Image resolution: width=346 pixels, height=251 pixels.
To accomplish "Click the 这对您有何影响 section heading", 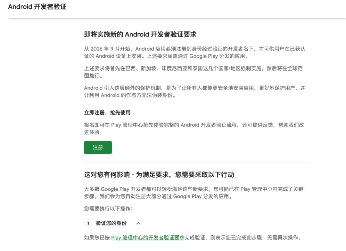I will 159,175.
